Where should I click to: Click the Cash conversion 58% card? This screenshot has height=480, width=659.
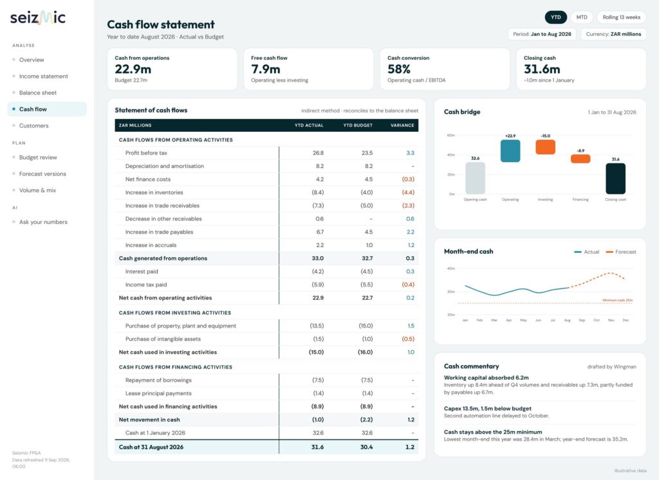[445, 69]
